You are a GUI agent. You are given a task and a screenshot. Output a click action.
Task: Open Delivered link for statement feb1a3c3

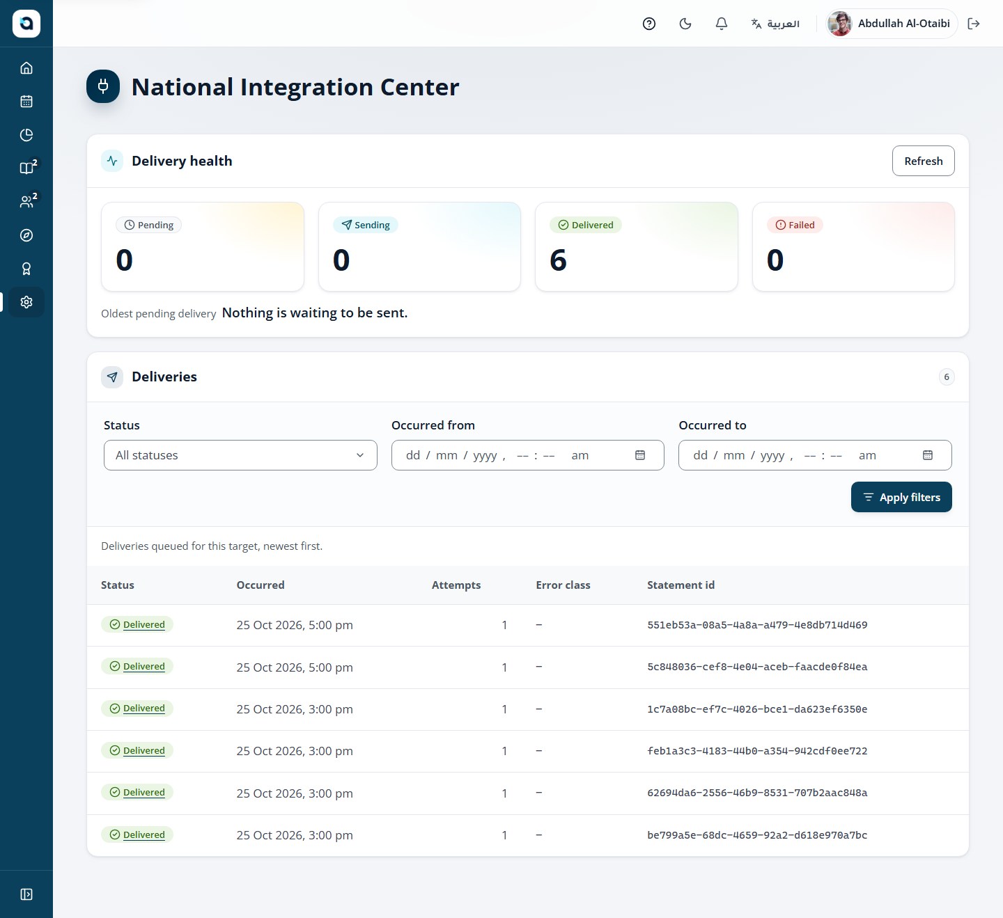(x=144, y=751)
